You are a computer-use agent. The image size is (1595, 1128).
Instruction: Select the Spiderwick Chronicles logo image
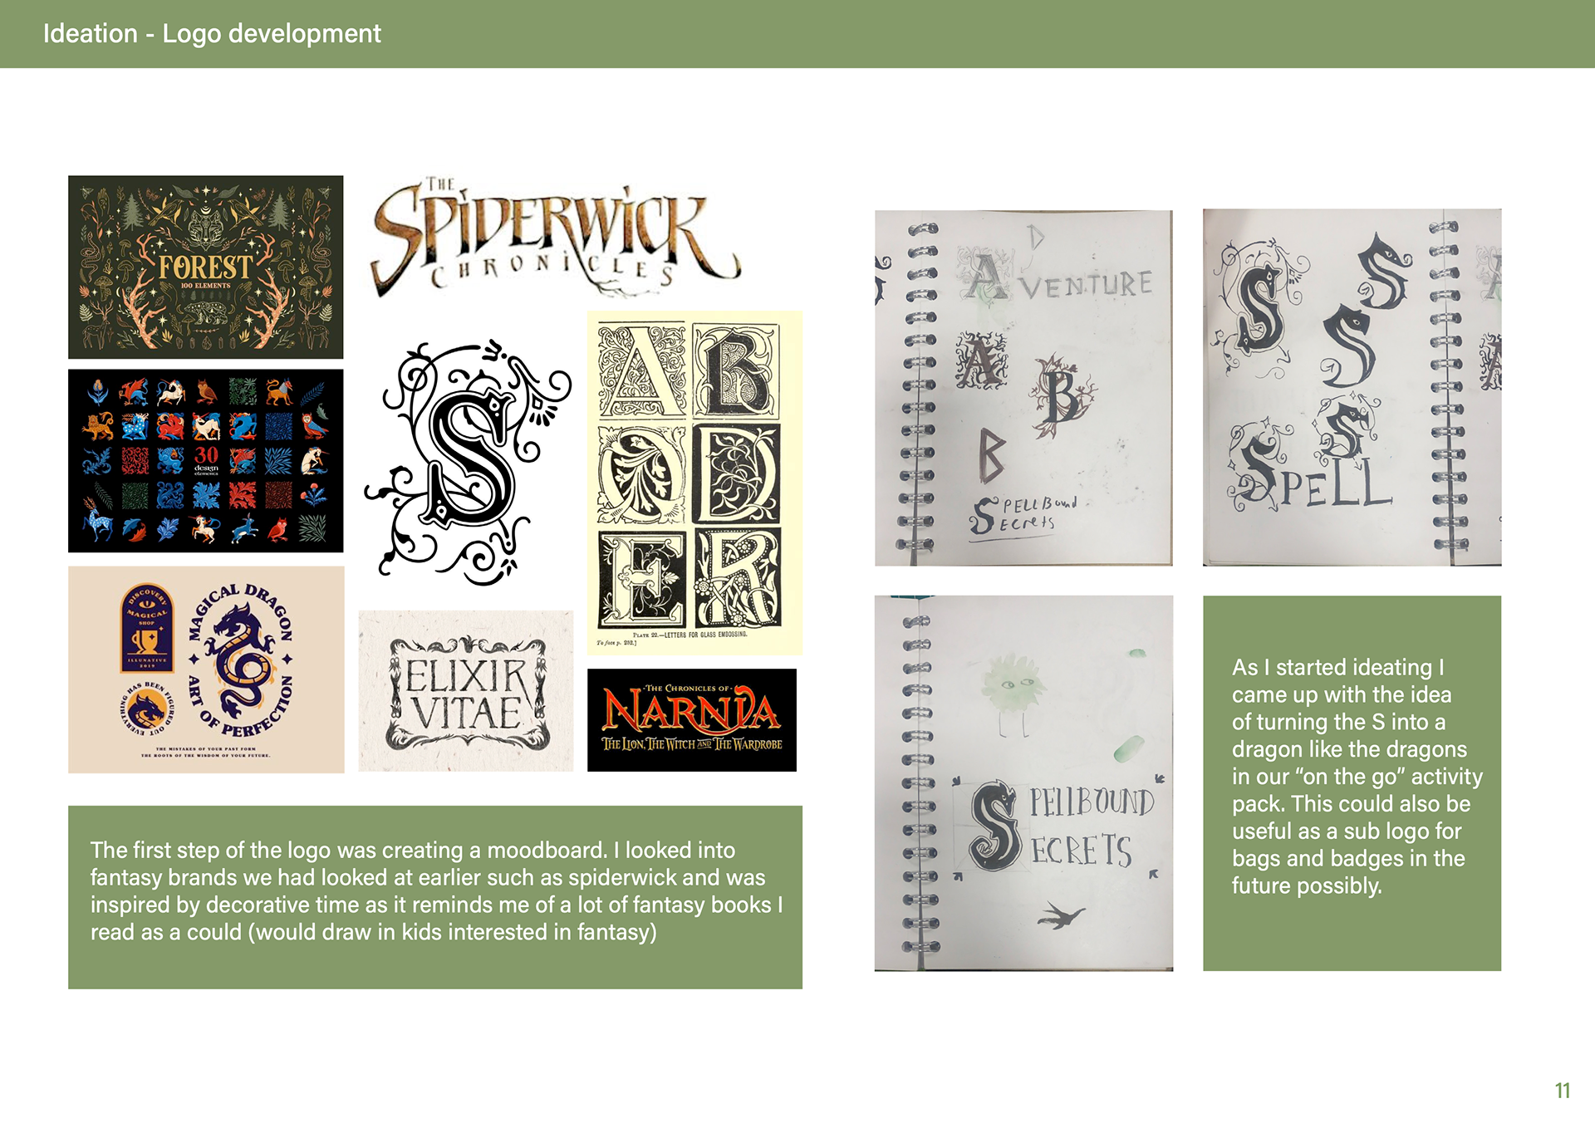point(555,236)
